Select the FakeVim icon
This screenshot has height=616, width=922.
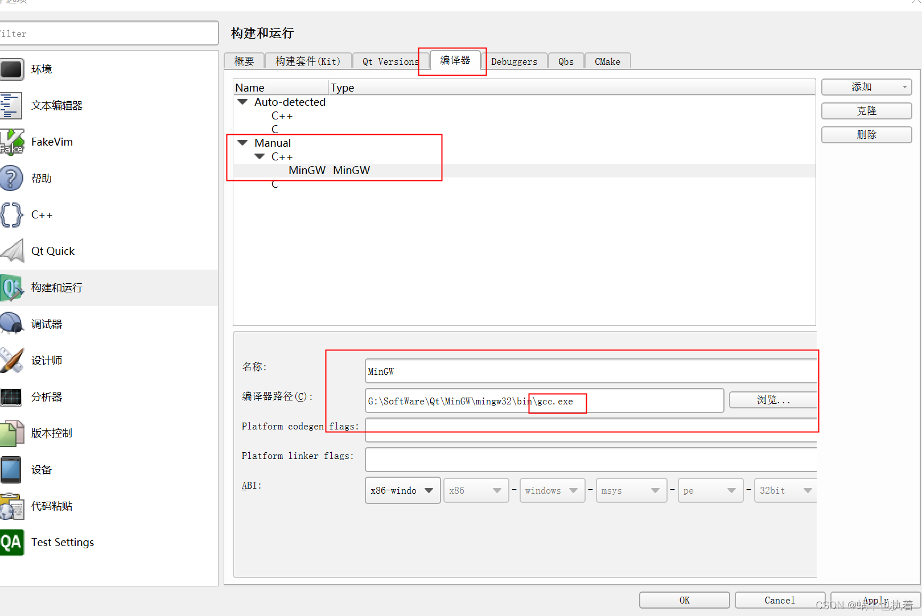click(x=11, y=142)
